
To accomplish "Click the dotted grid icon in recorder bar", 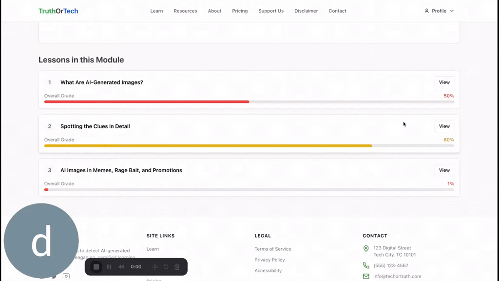I will pyautogui.click(x=155, y=267).
